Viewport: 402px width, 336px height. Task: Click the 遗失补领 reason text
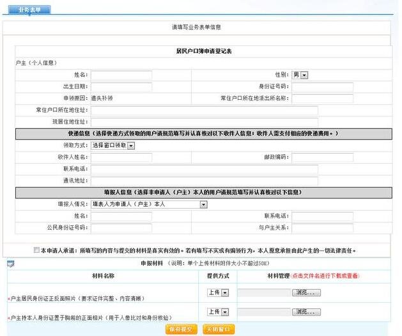click(x=102, y=99)
